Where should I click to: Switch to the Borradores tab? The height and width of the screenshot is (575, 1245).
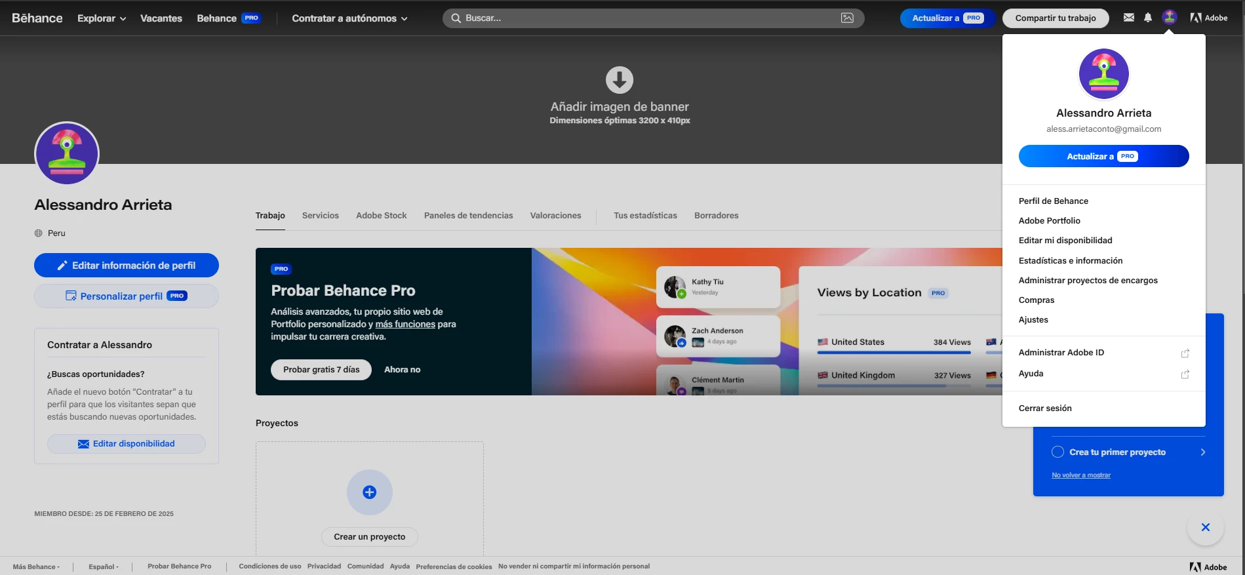(716, 216)
